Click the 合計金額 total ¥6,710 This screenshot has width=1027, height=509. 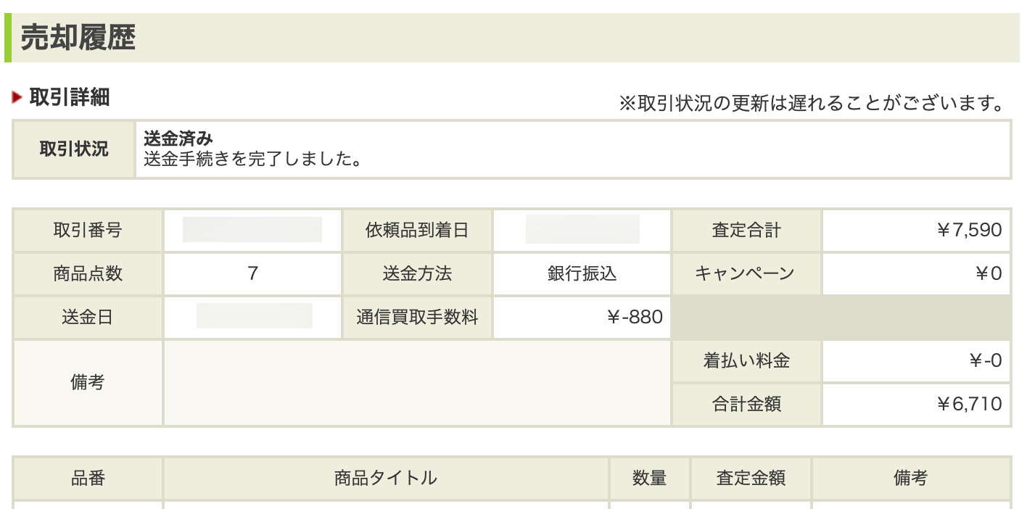[969, 404]
